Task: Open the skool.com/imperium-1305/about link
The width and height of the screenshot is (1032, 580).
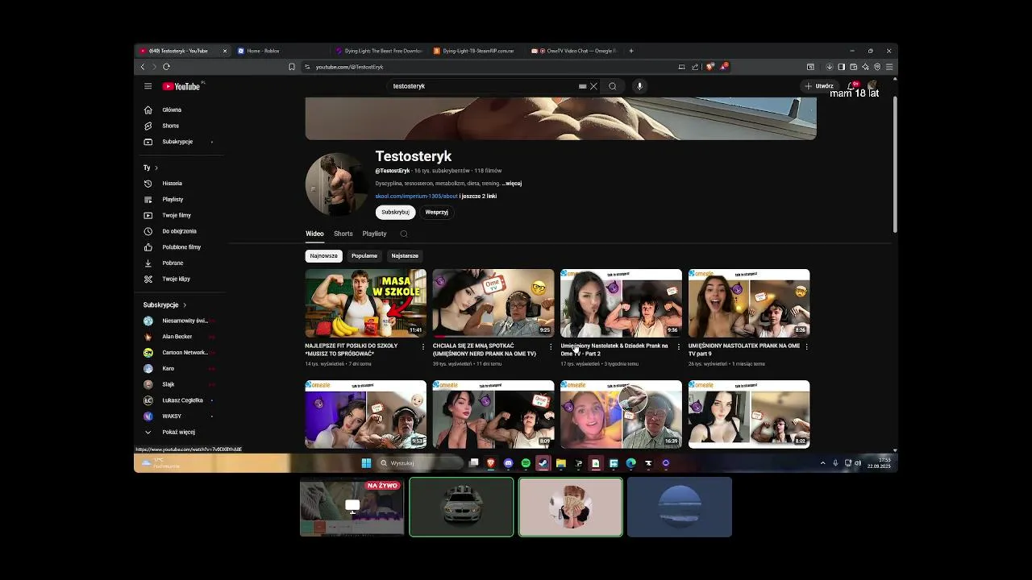Action: (x=416, y=197)
